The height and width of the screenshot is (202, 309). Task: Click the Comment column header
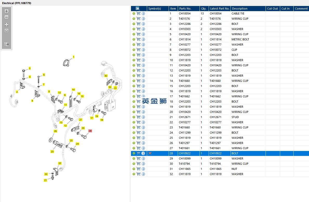coord(301,9)
